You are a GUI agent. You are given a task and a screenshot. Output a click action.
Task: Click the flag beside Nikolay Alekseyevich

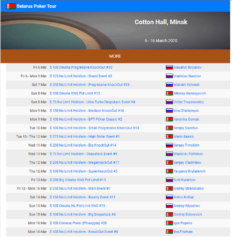click(169, 93)
